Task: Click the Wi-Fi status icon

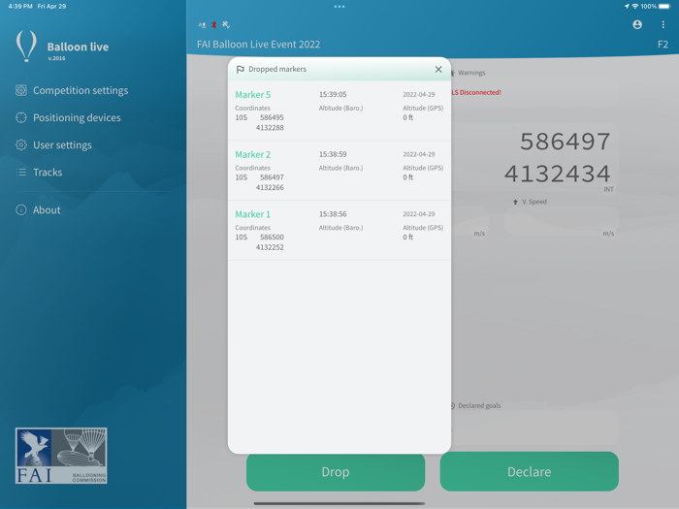Action: pyautogui.click(x=635, y=6)
